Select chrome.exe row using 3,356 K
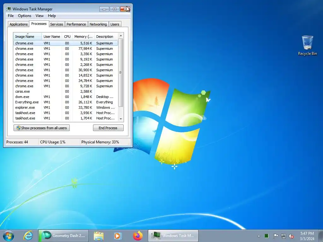Screen dimensions: 323x242 point(66,54)
